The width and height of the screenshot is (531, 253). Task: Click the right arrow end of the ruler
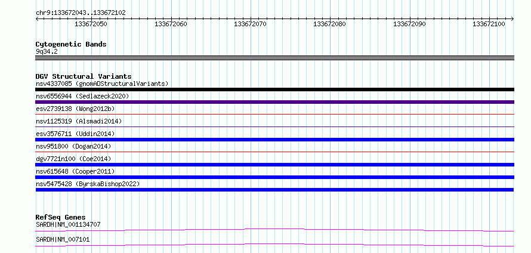click(513, 19)
